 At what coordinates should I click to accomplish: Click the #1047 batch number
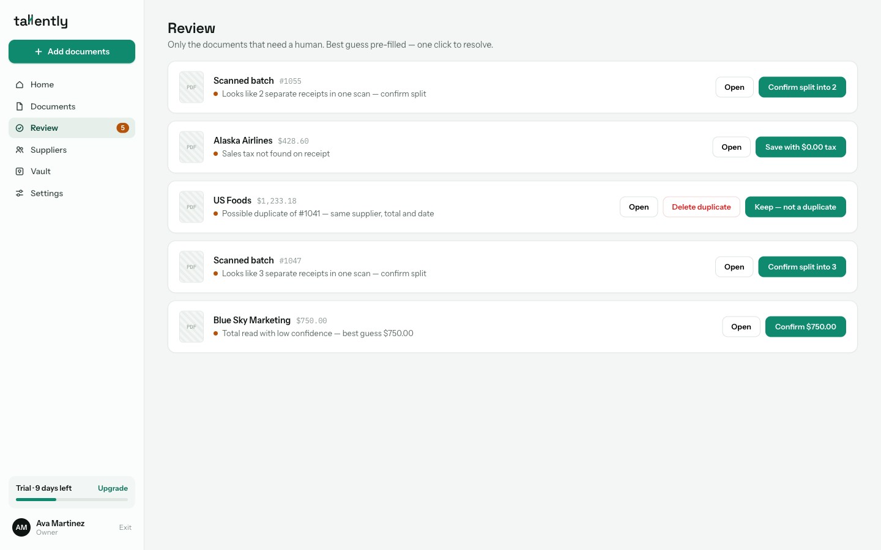click(x=290, y=261)
